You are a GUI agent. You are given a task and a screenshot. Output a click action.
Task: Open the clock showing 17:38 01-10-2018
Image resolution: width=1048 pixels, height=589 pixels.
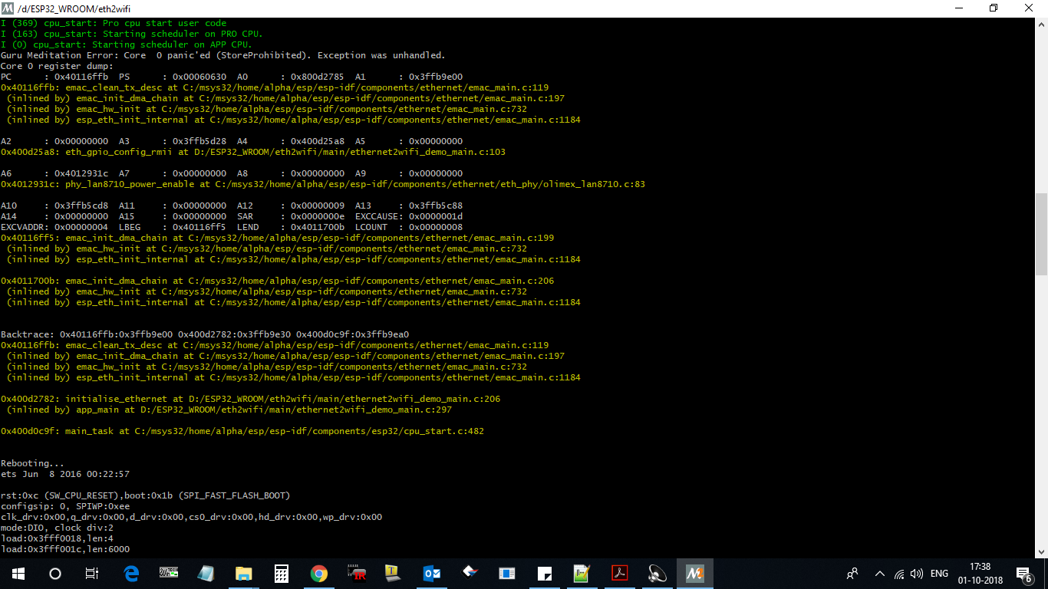[980, 574]
